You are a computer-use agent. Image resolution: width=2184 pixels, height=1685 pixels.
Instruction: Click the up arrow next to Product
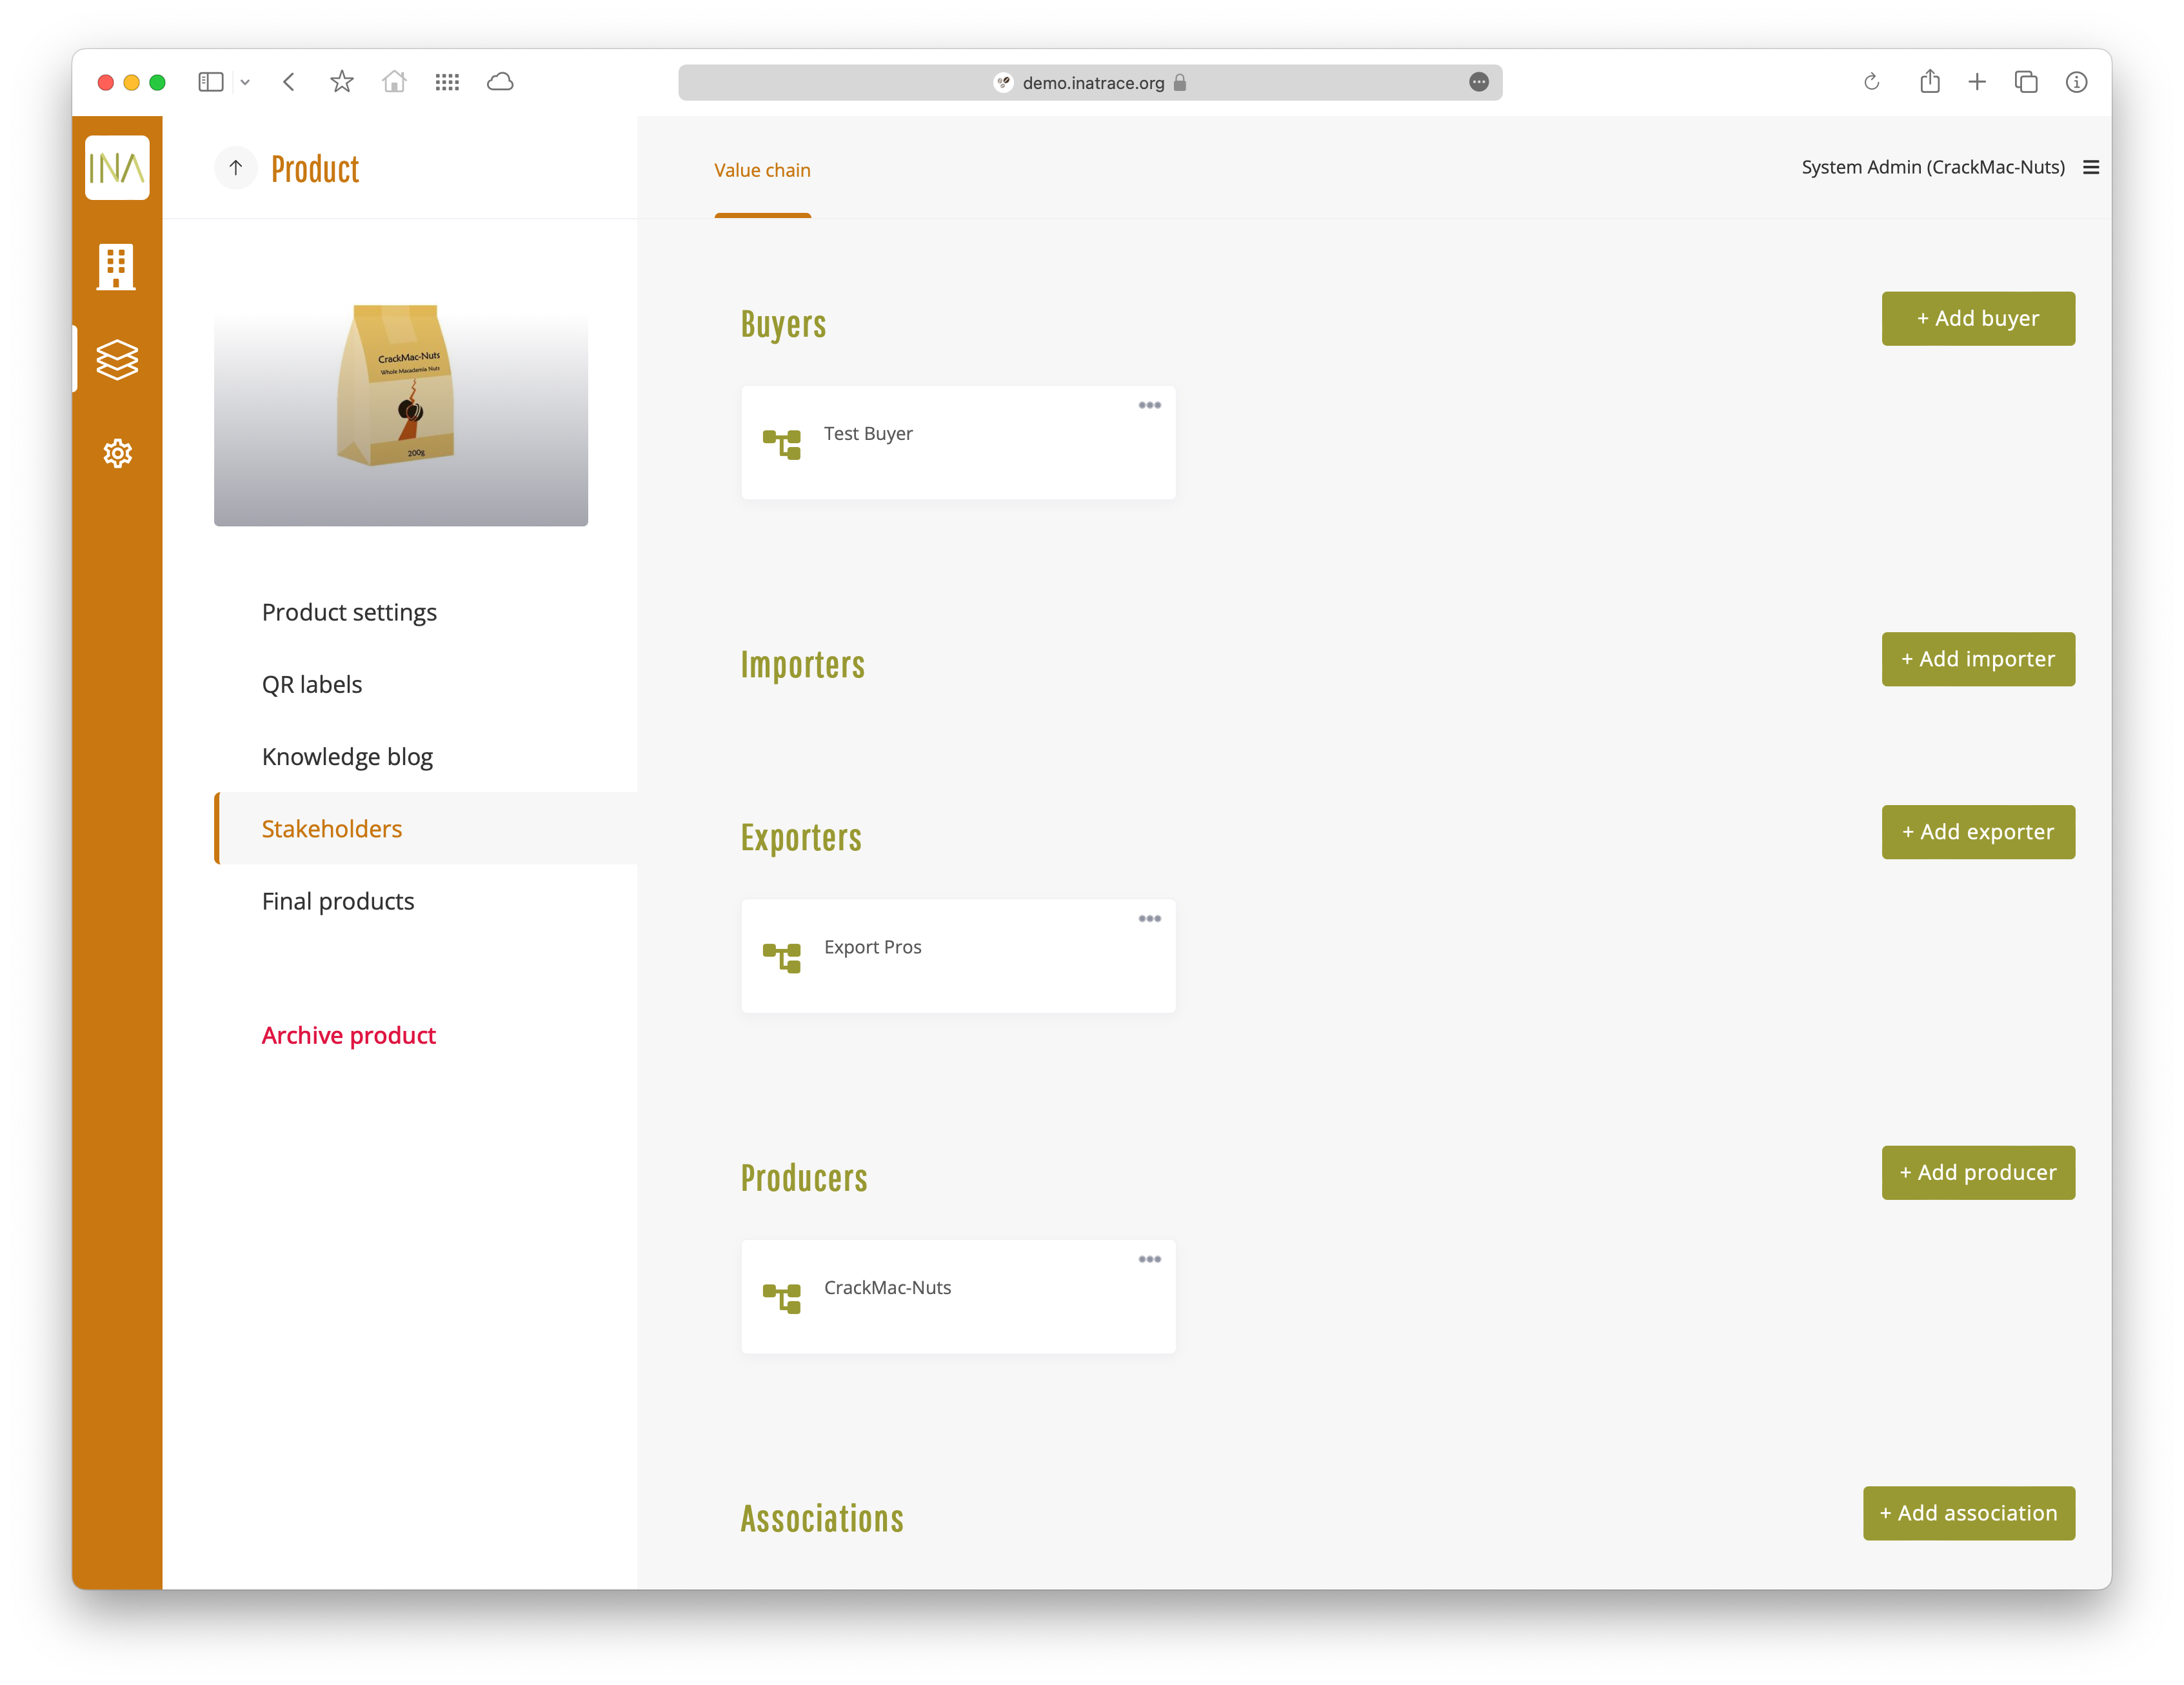236,168
